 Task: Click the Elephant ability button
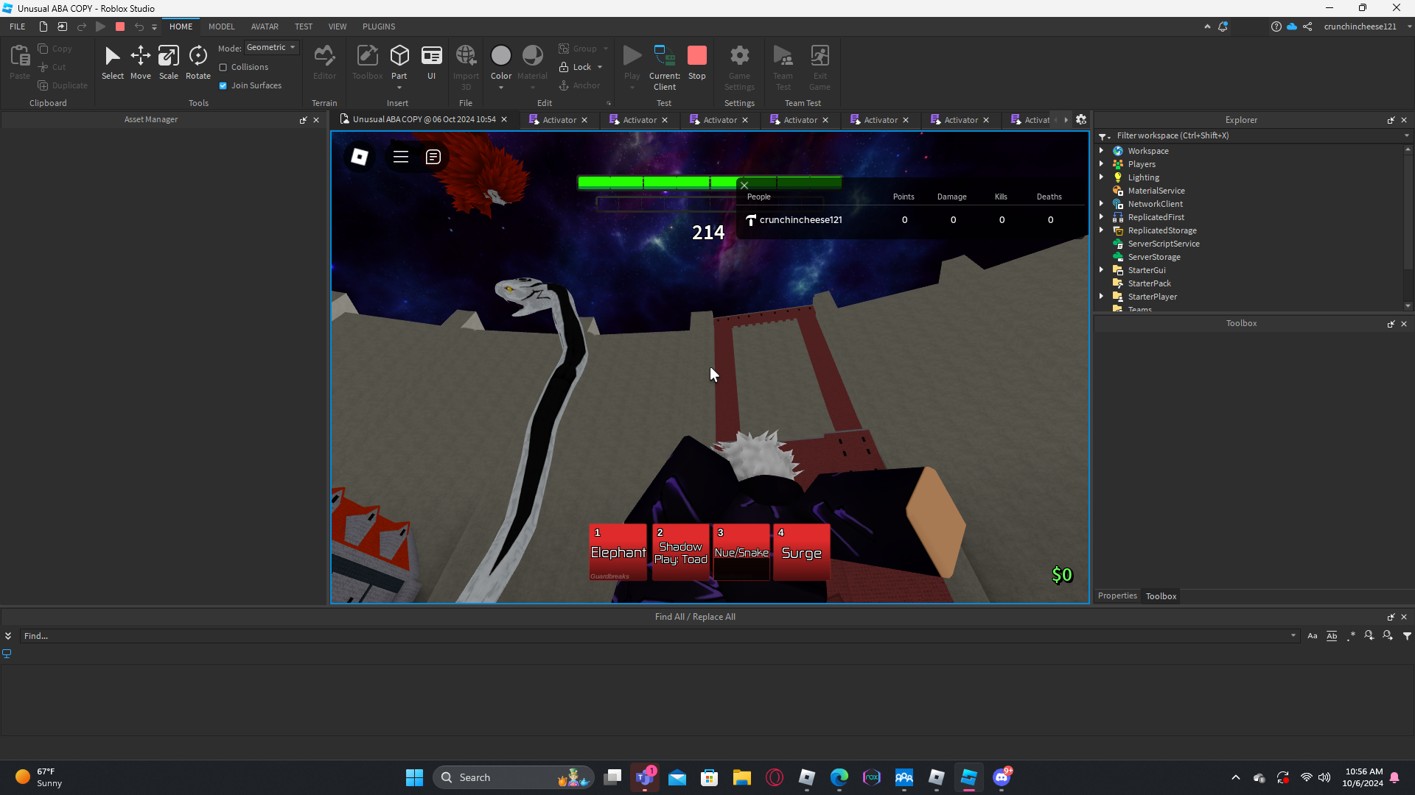(x=618, y=552)
